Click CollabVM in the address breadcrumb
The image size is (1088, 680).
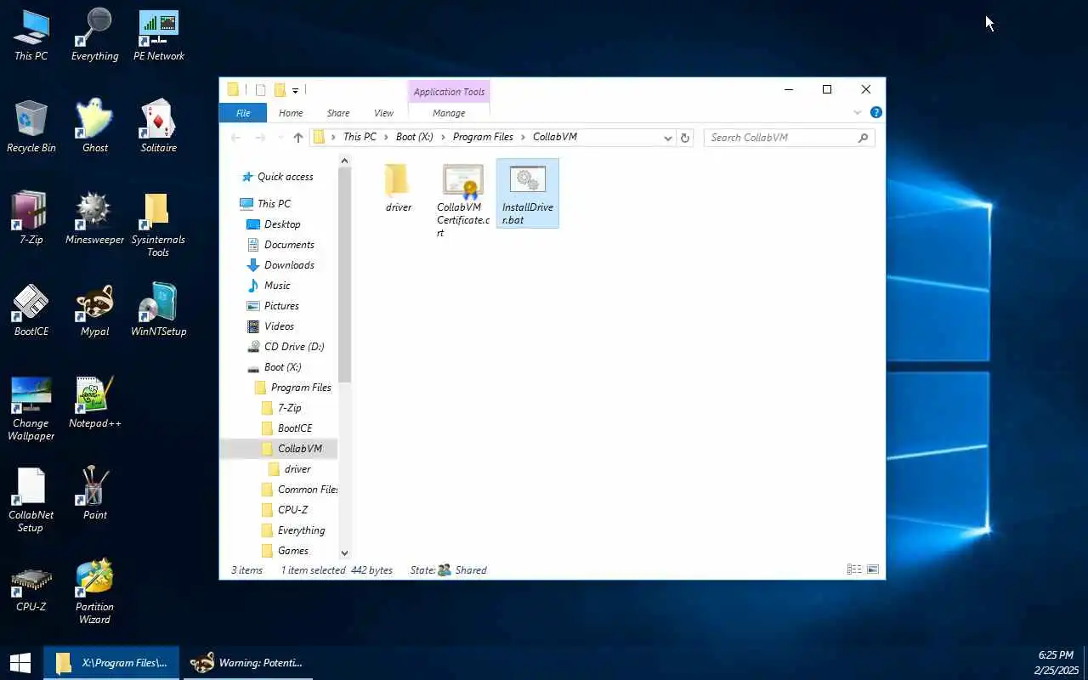tap(555, 137)
